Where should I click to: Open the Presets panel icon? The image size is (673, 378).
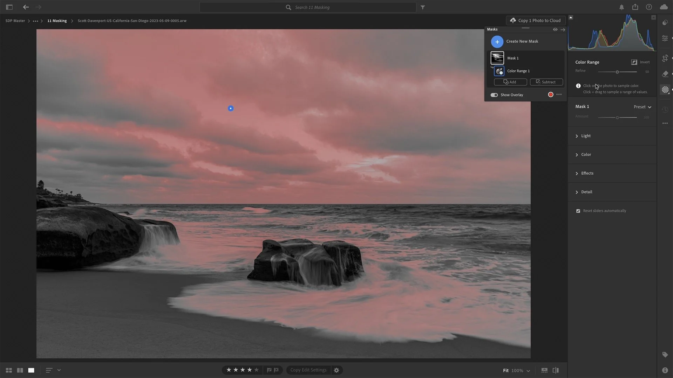[665, 23]
